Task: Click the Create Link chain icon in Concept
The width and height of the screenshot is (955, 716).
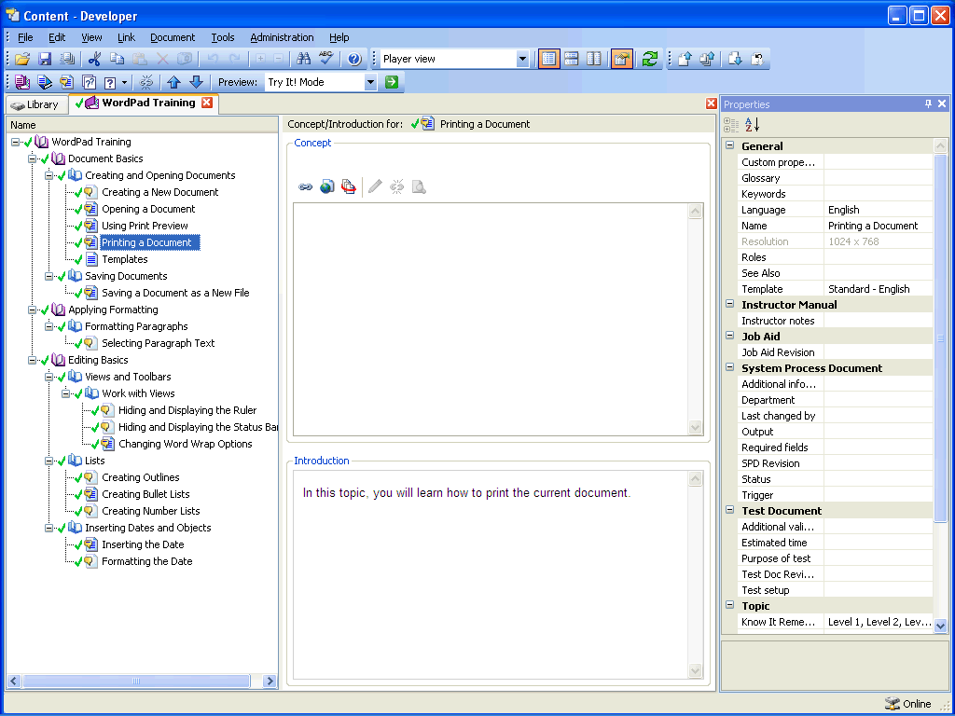Action: point(305,186)
